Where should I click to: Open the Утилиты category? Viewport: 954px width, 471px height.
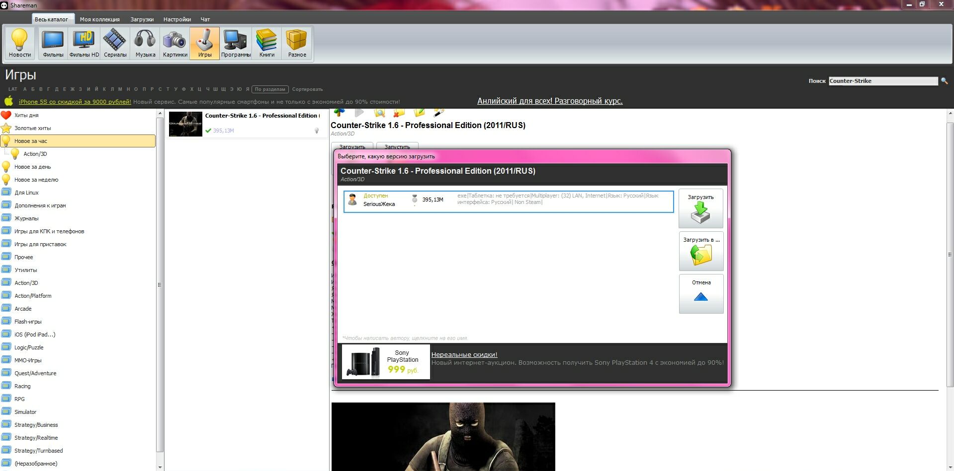[x=26, y=270]
